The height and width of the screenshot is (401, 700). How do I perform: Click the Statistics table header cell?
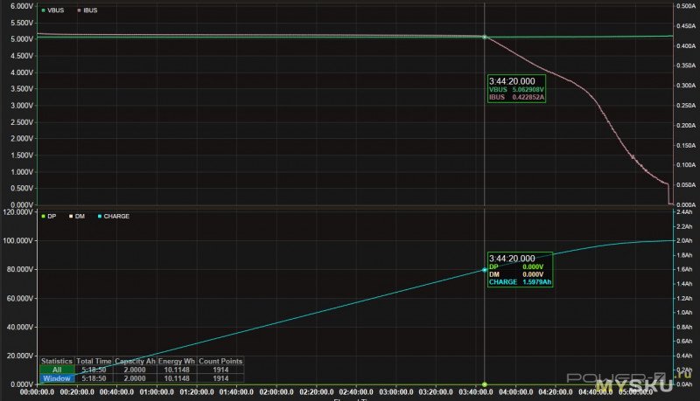57,361
